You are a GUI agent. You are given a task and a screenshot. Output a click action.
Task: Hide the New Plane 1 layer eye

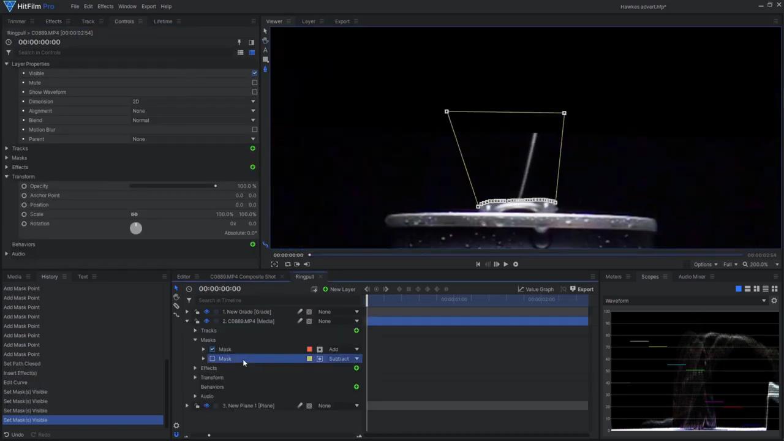click(206, 405)
